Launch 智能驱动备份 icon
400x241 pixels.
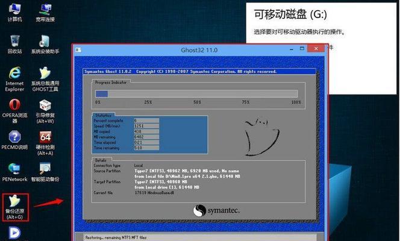(45, 172)
